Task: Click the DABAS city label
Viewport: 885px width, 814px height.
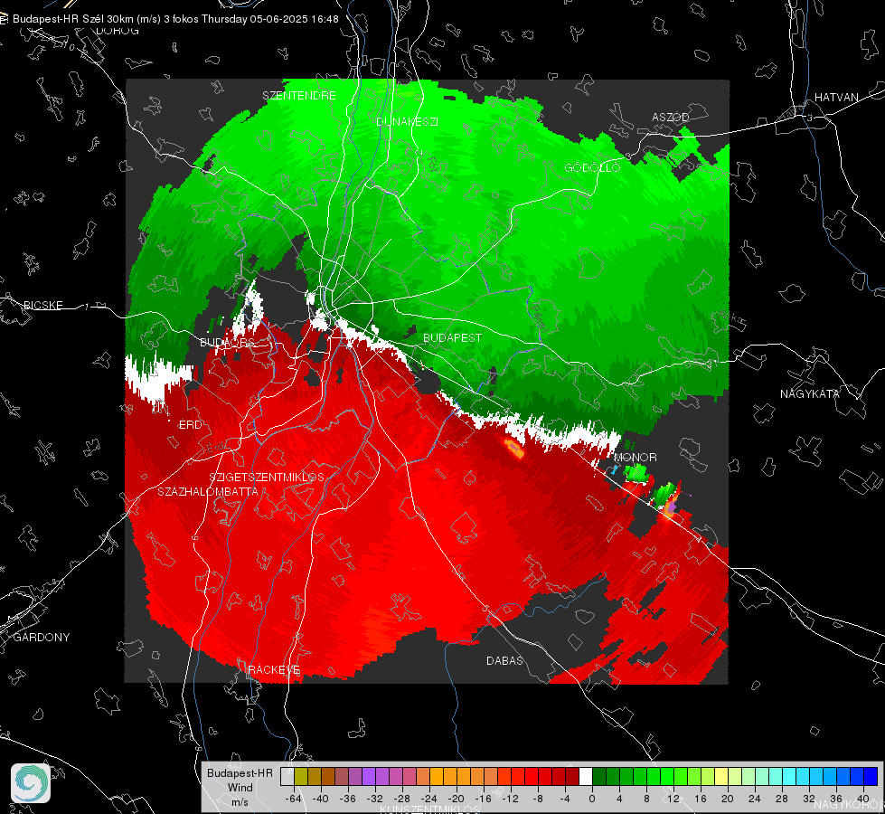Action: pyautogui.click(x=504, y=660)
